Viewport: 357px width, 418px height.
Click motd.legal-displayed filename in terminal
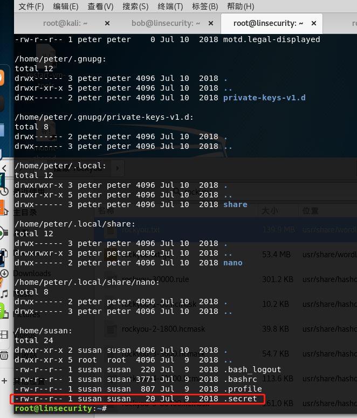click(271, 39)
